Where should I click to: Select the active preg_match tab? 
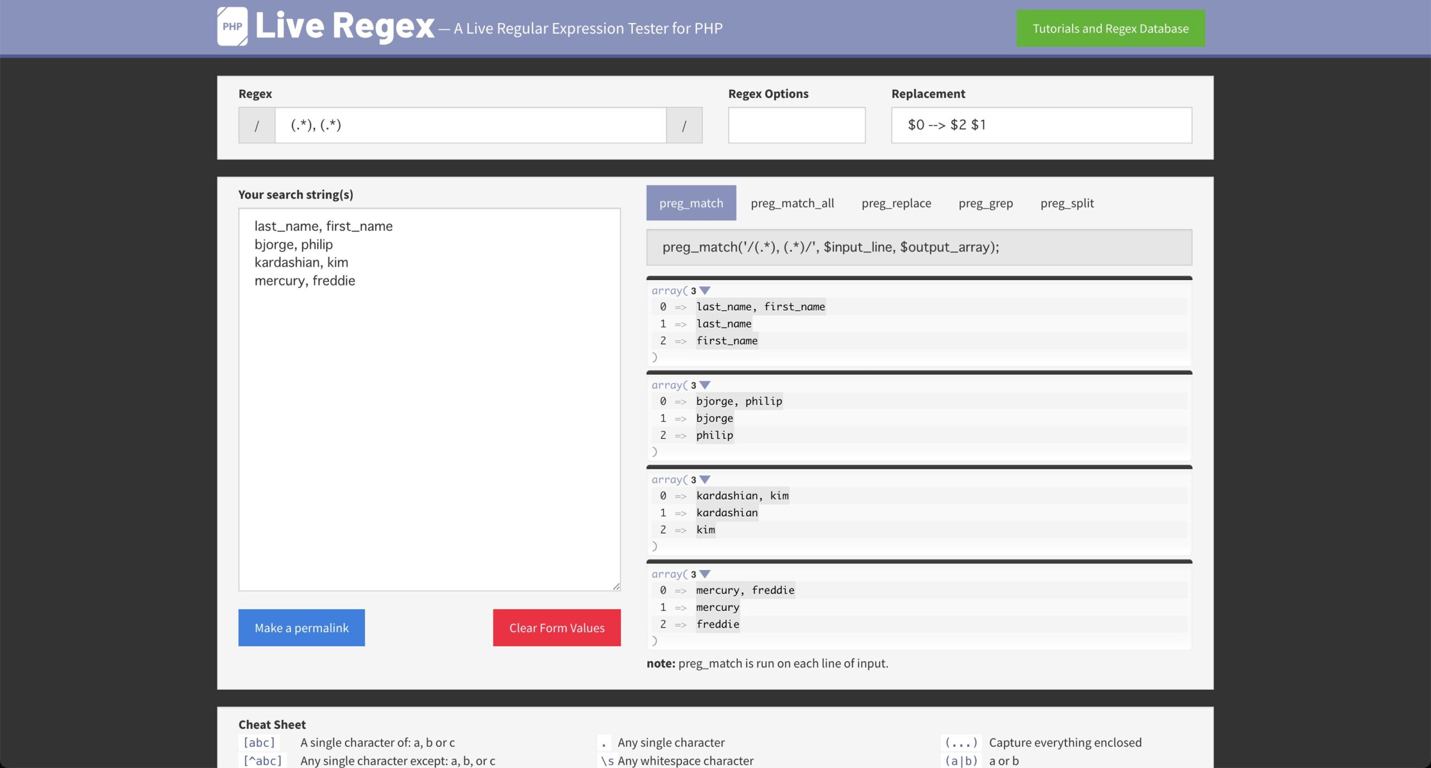click(691, 203)
